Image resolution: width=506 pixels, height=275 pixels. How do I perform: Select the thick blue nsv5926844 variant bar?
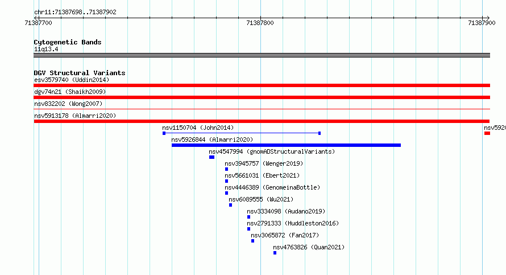pos(286,145)
